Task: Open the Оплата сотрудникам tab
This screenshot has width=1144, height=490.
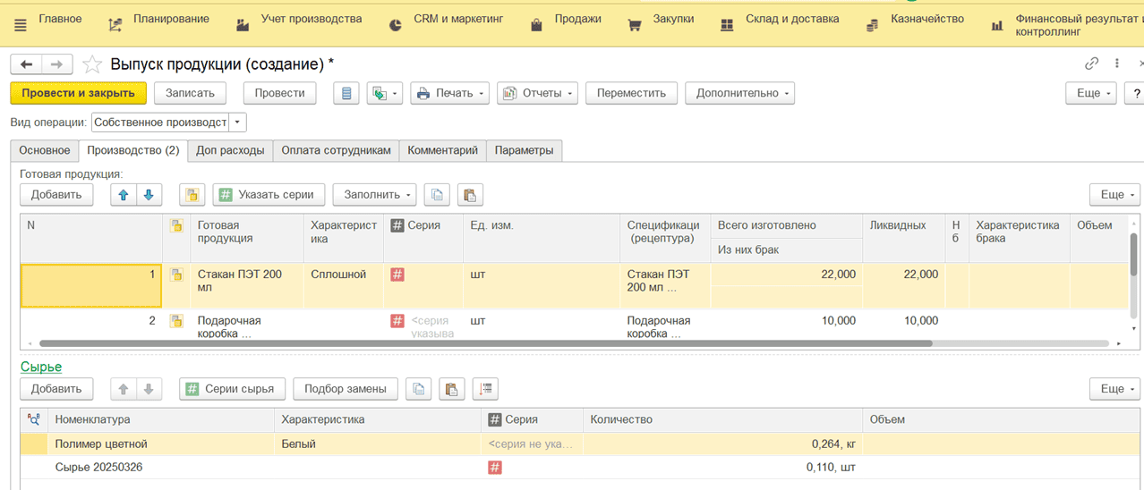Action: click(336, 150)
